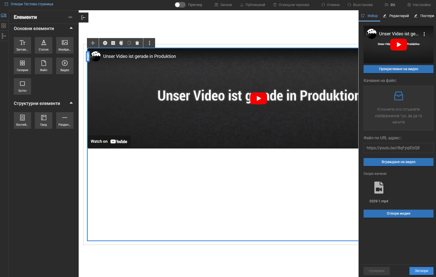
Task: Click the move handle in the video toolbar
Action: tap(93, 43)
